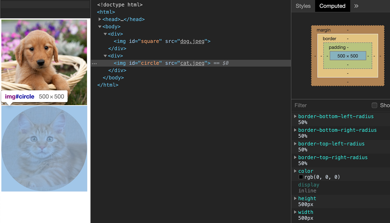Open the cat.jpeg source link

[x=192, y=63]
